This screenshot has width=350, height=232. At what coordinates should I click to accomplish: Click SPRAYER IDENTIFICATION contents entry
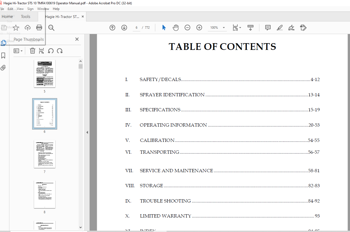(222, 95)
